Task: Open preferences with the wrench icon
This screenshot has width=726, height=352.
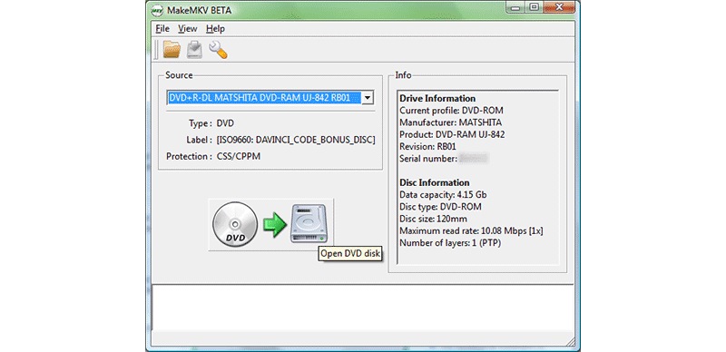Action: (x=218, y=50)
